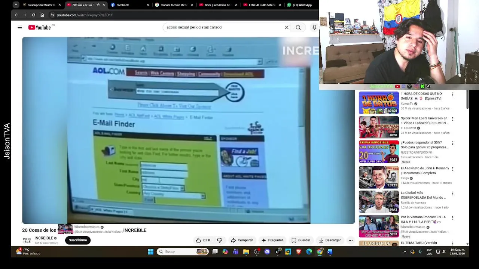The image size is (479, 269).
Task: Open the INCREÍBLE channel name link
Action: point(44,238)
